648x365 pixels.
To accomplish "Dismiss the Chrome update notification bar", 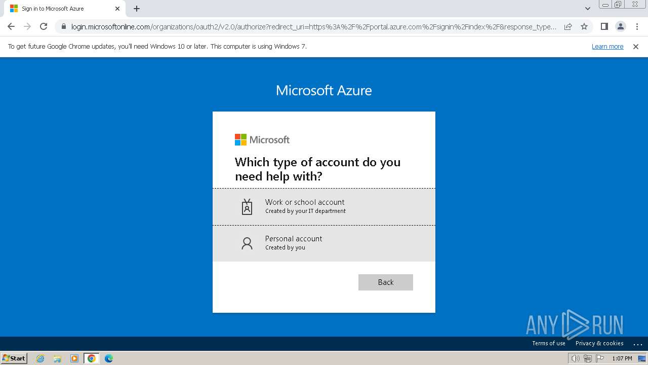I will click(x=635, y=46).
